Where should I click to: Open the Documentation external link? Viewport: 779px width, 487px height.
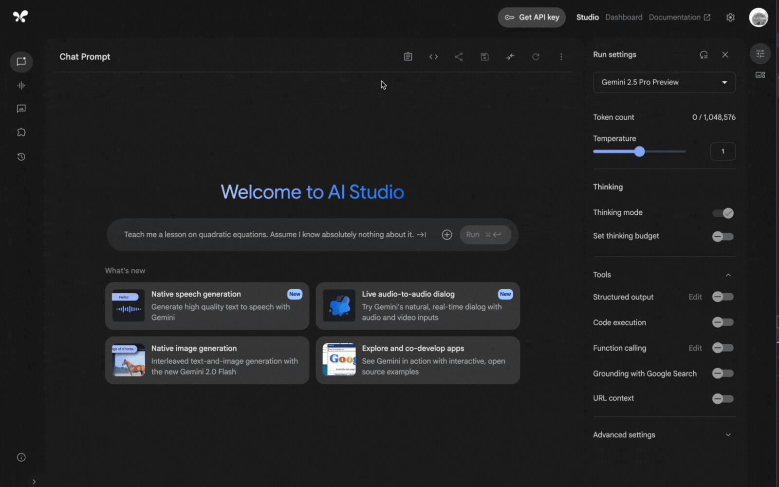[679, 18]
